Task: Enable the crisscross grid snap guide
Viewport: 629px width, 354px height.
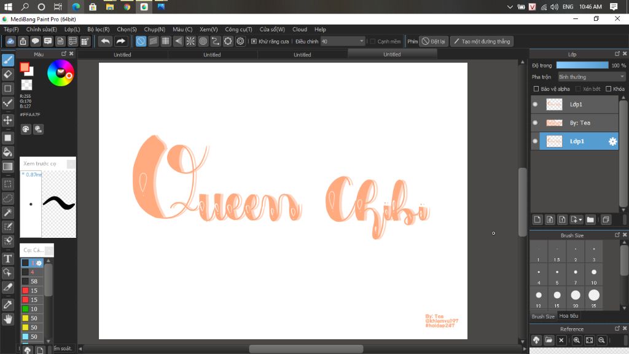Action: point(166,41)
